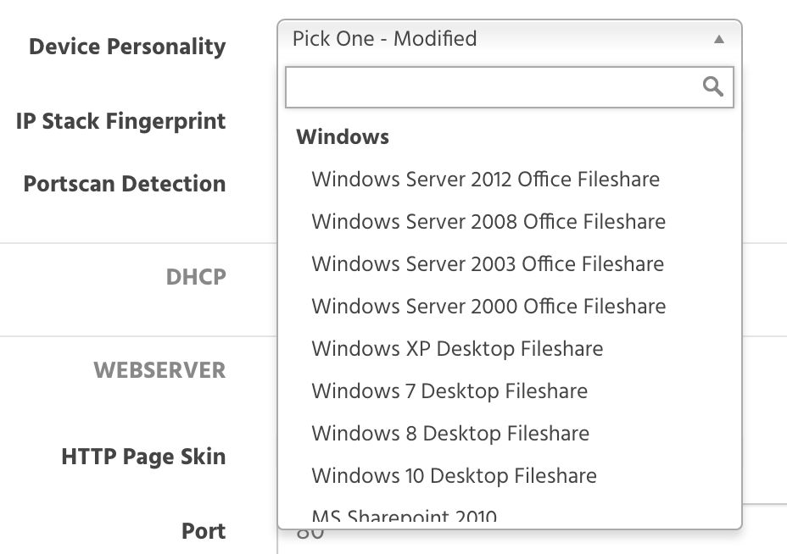The image size is (787, 554).
Task: Open the DHCP section heading
Action: point(196,277)
